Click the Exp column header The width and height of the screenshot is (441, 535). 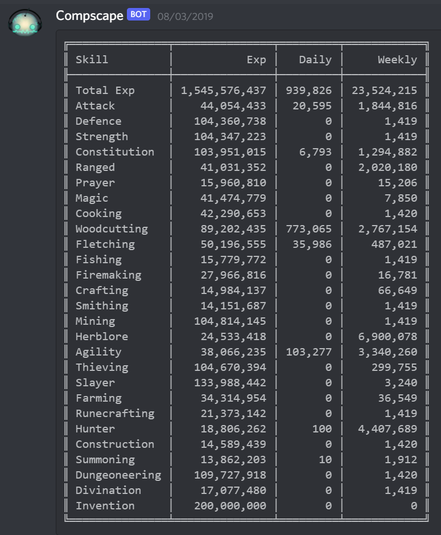[256, 59]
